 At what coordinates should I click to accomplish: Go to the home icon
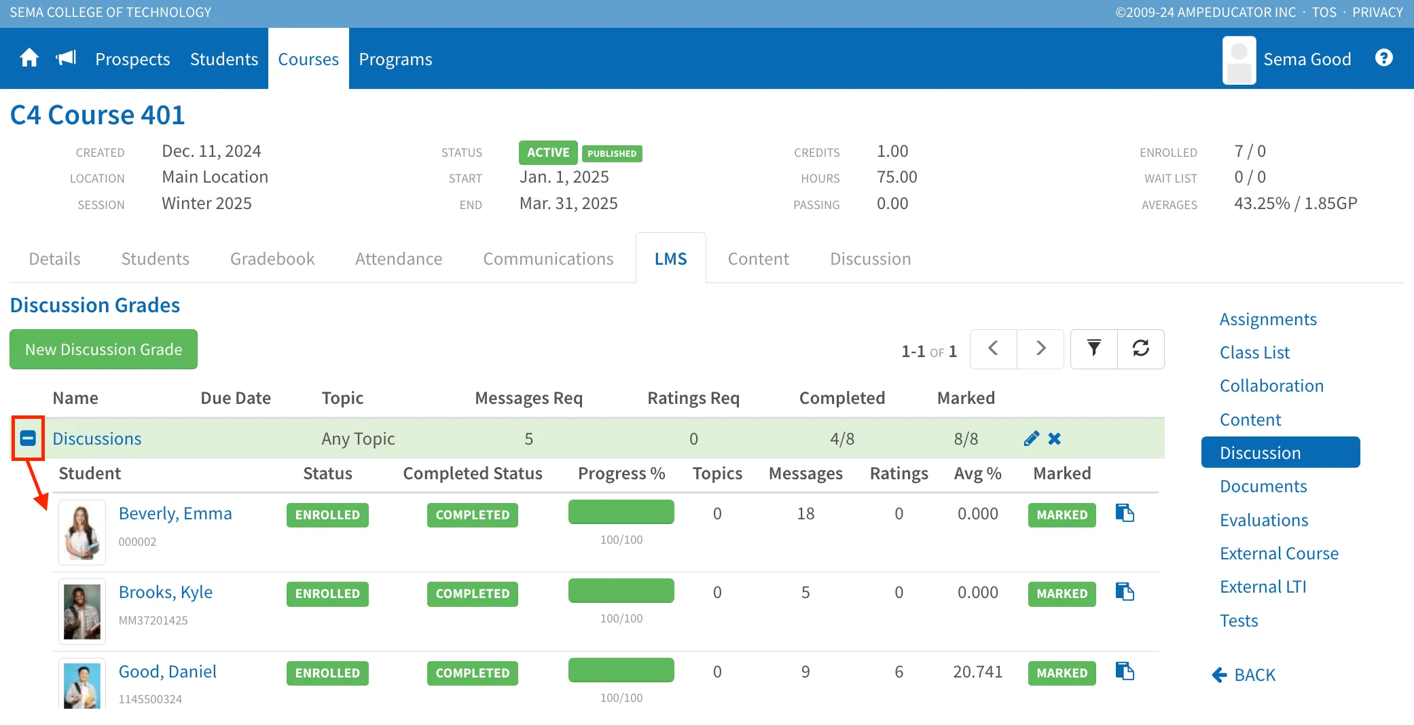29,58
